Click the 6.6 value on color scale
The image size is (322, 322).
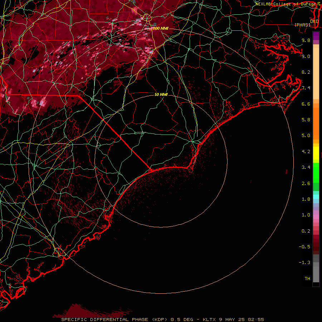click(306, 104)
